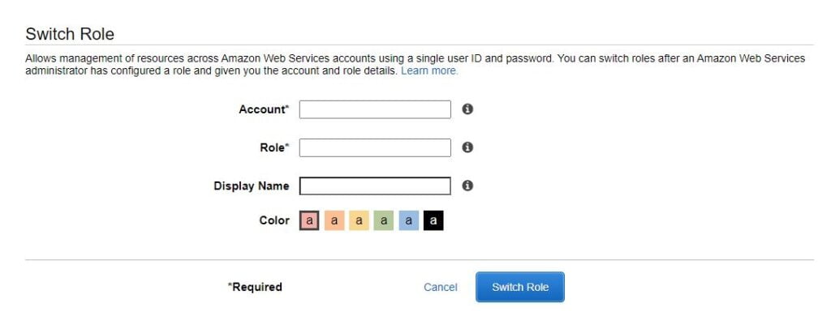Click the Display Name label text
Viewport: 831px width, 320px height.
point(252,186)
